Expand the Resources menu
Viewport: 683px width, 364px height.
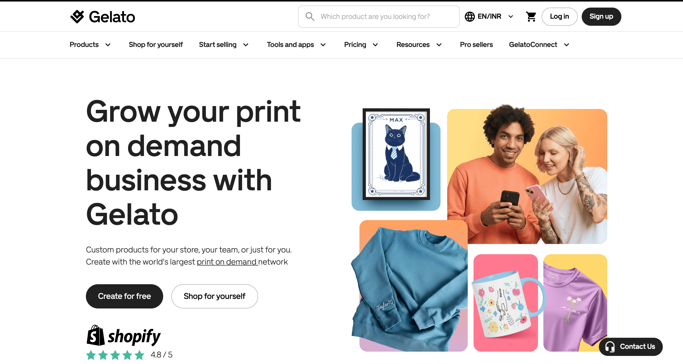(x=419, y=44)
